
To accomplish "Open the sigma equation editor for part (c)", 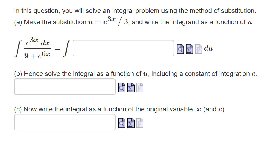I will click(x=131, y=123).
